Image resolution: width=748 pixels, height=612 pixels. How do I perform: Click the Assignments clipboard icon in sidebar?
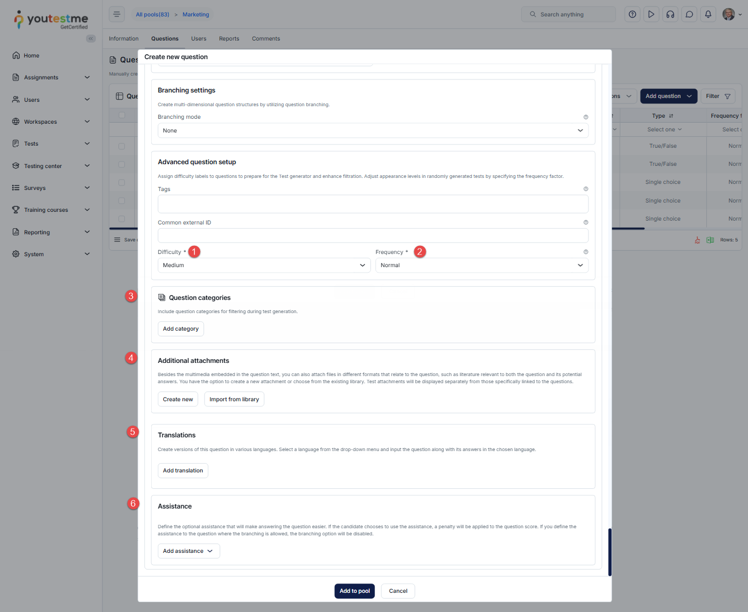click(16, 77)
